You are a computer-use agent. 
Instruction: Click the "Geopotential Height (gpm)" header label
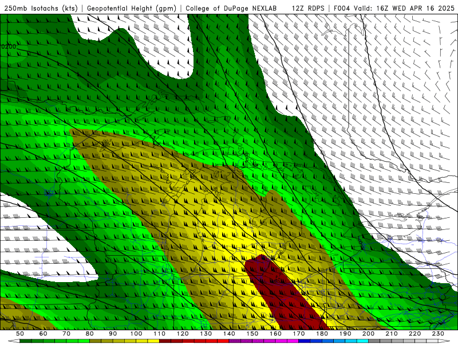point(132,8)
